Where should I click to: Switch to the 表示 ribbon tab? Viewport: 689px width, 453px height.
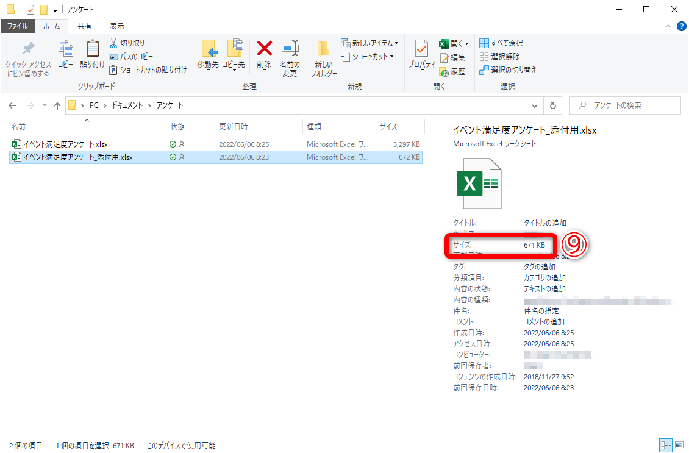click(116, 26)
